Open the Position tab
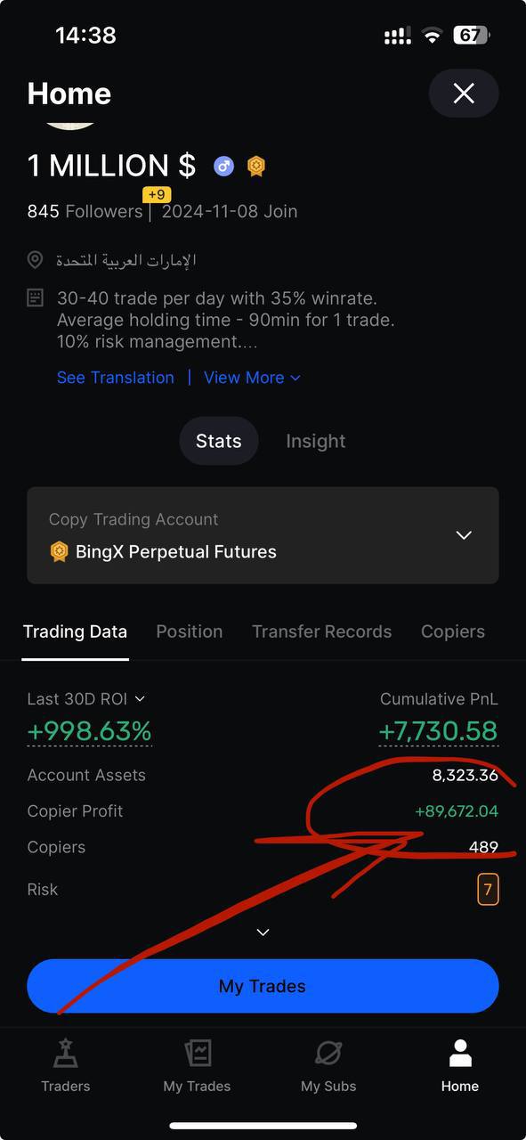Screen dimensions: 526x1140 (x=190, y=631)
